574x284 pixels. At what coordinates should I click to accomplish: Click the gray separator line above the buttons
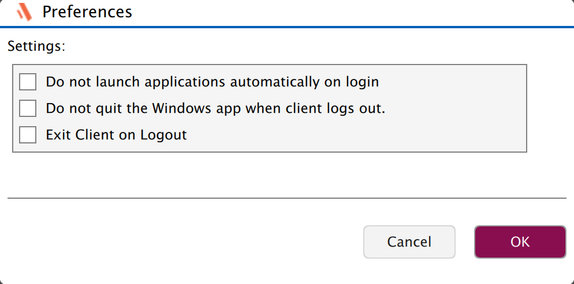286,198
